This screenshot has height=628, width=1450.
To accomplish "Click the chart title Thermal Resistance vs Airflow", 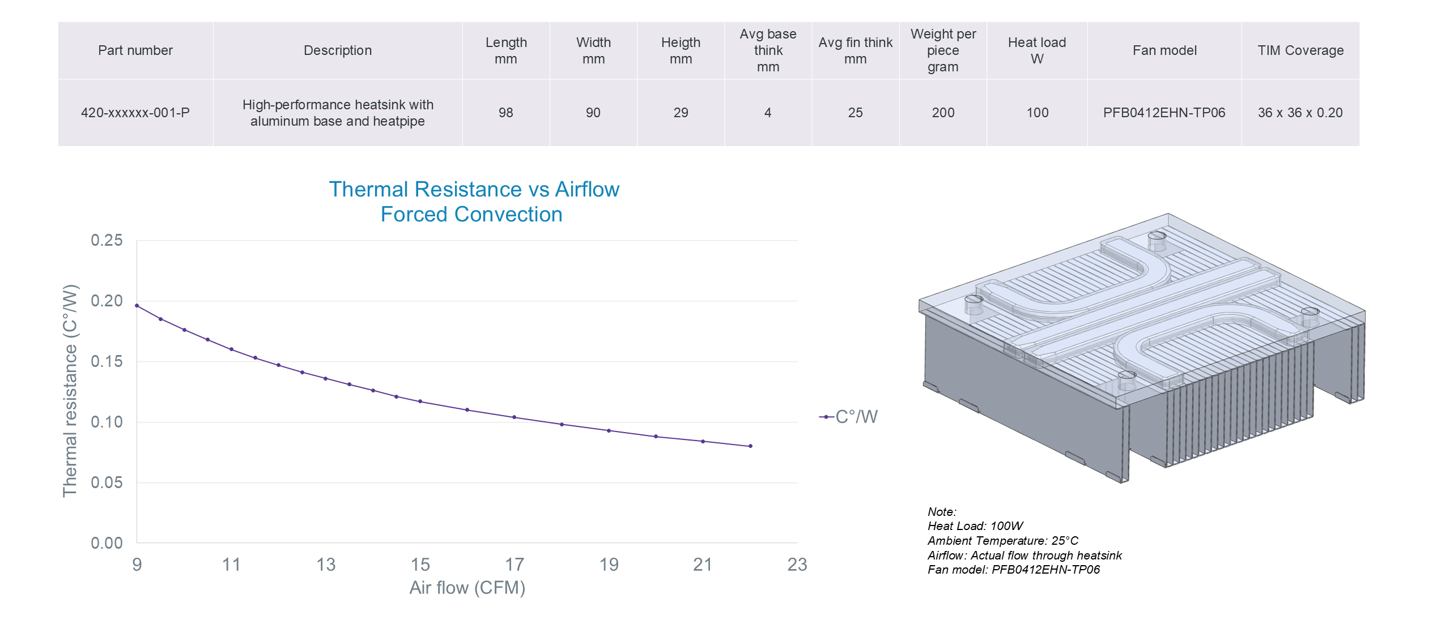I will [x=474, y=190].
